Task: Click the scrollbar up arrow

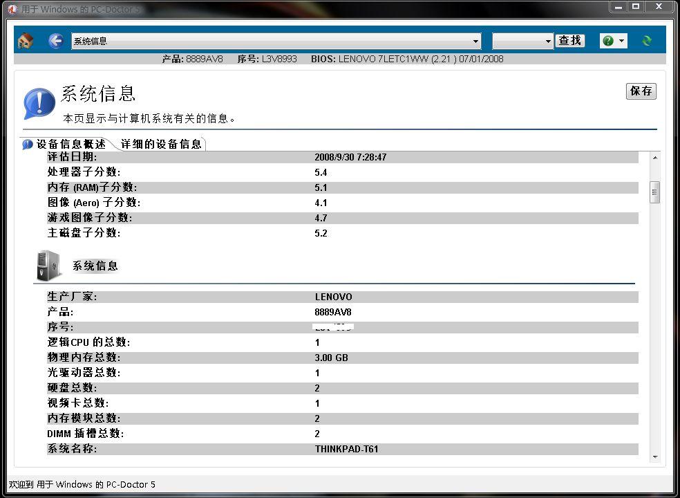Action: (655, 158)
